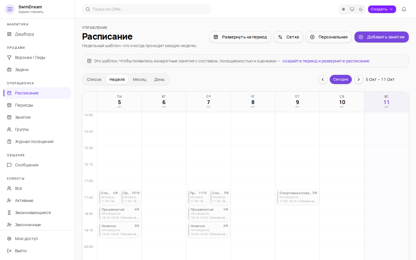
Task: Select the Месяц view tab
Action: [140, 79]
